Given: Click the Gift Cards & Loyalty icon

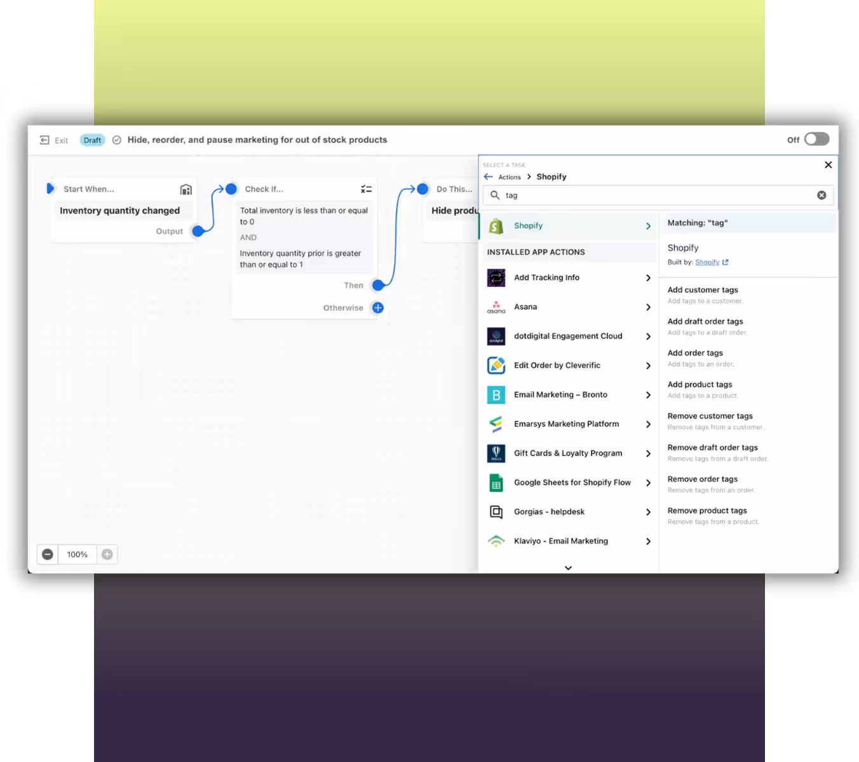Looking at the screenshot, I should pyautogui.click(x=496, y=453).
